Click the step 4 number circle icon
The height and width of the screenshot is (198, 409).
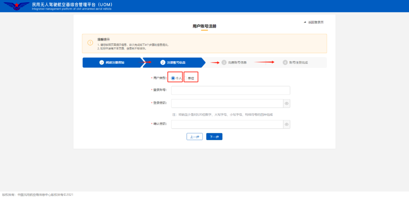pos(285,62)
